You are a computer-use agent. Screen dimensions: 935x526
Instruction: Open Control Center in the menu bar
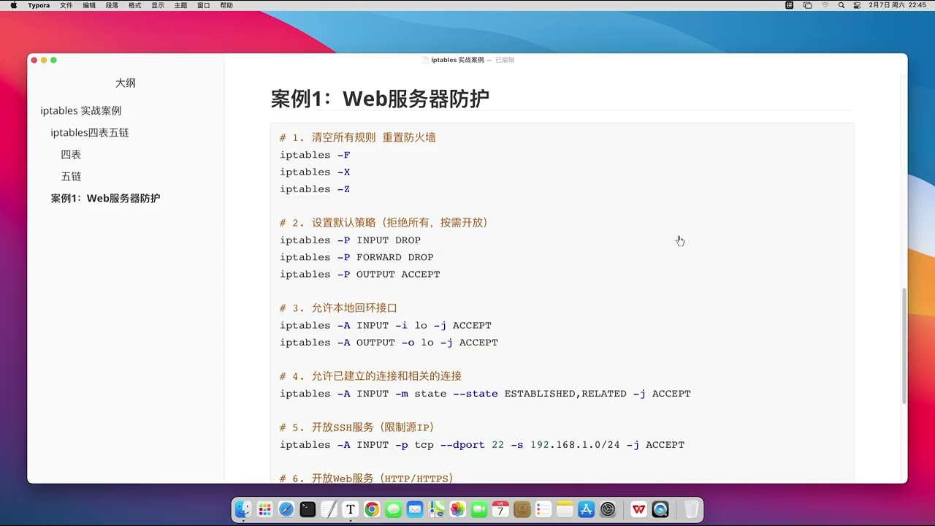tap(857, 5)
